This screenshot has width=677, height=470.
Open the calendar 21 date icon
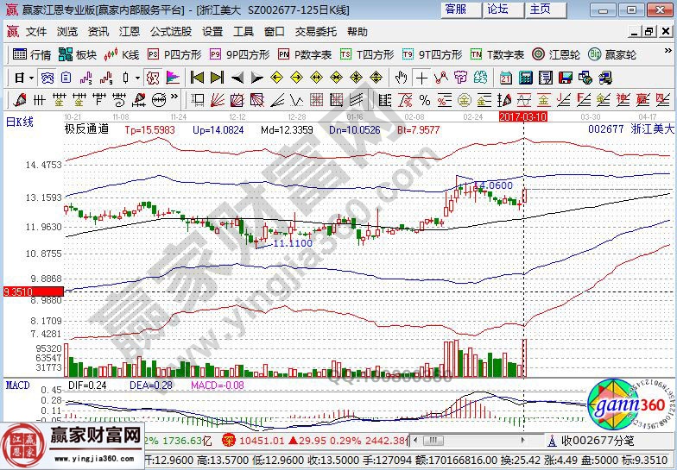tap(506, 78)
